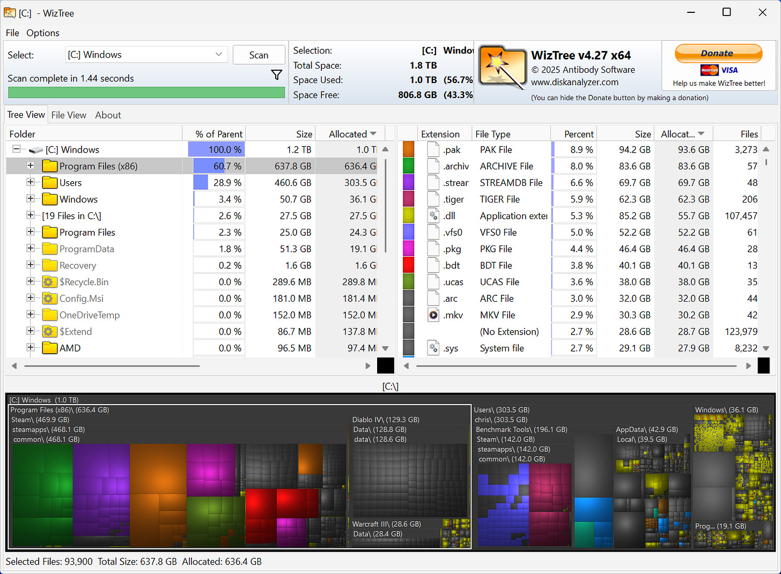This screenshot has height=574, width=781.
Task: Click the folder tree horizontal scroll-right arrow
Action: tap(368, 366)
